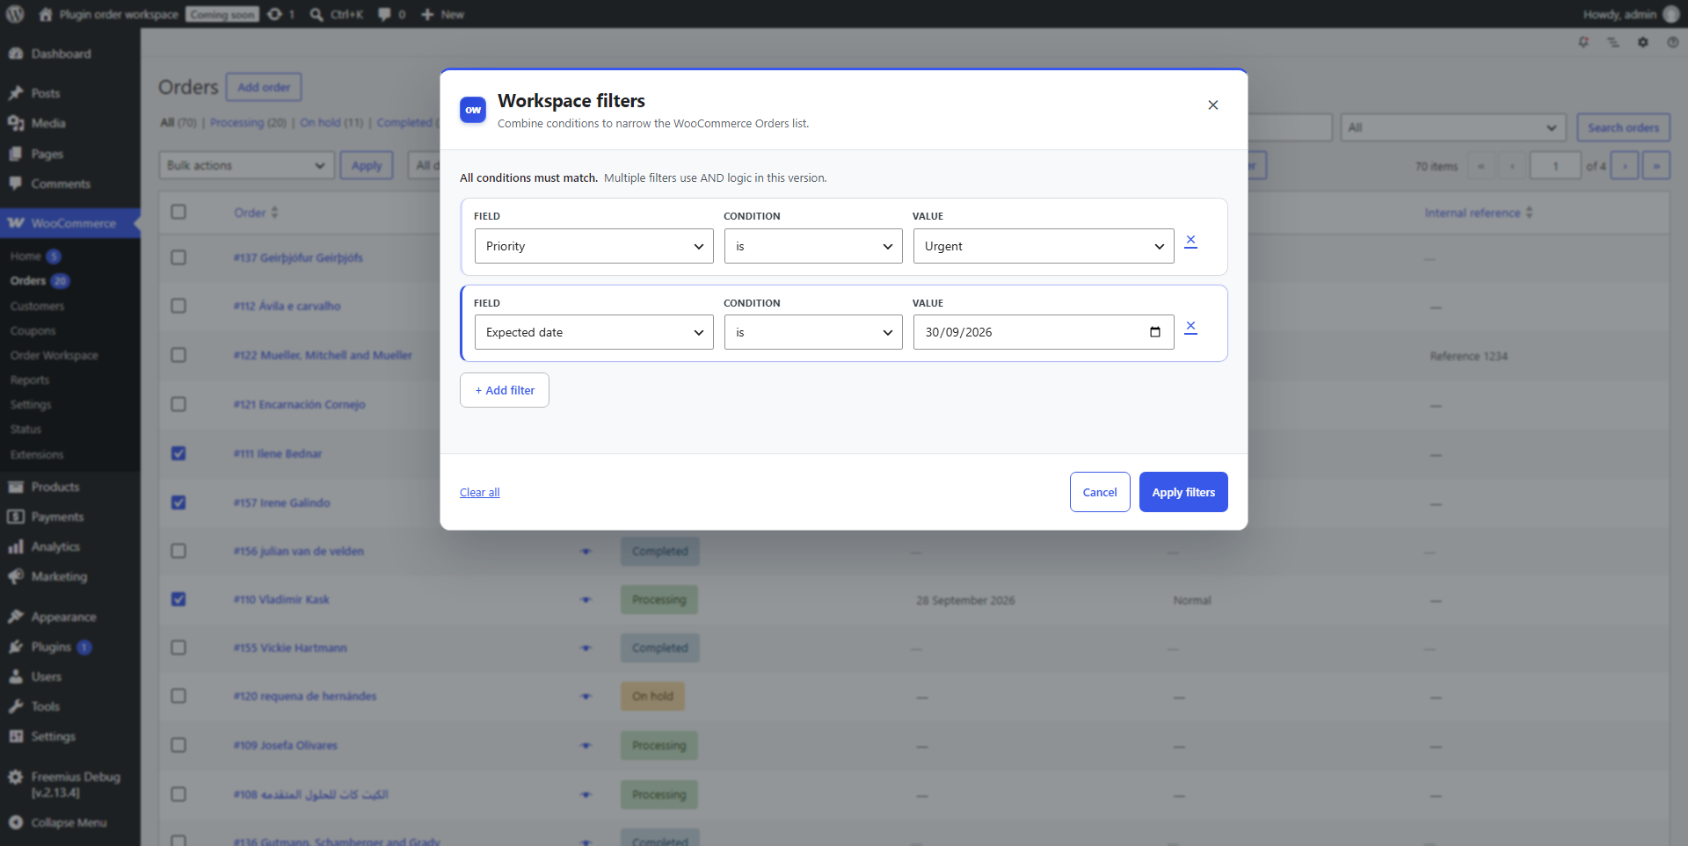
Task: Open the comments bubble in admin bar
Action: pos(384,14)
